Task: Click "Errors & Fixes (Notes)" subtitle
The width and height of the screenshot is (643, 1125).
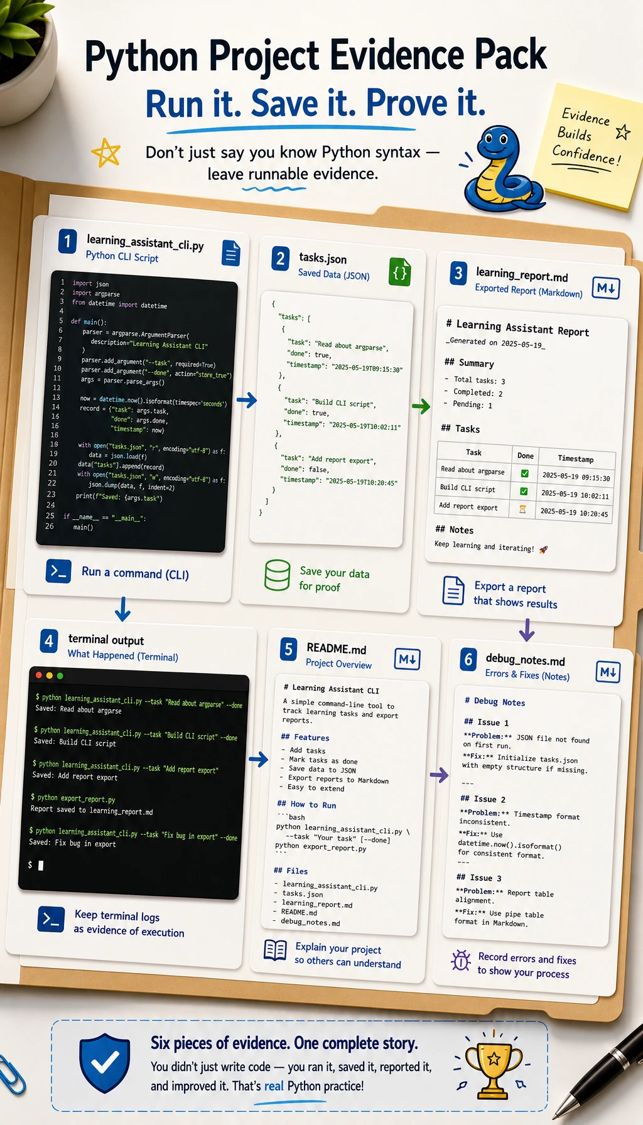Action: coord(527,675)
